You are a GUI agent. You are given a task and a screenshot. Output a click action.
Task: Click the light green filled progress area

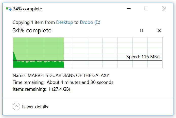[x=38, y=46]
